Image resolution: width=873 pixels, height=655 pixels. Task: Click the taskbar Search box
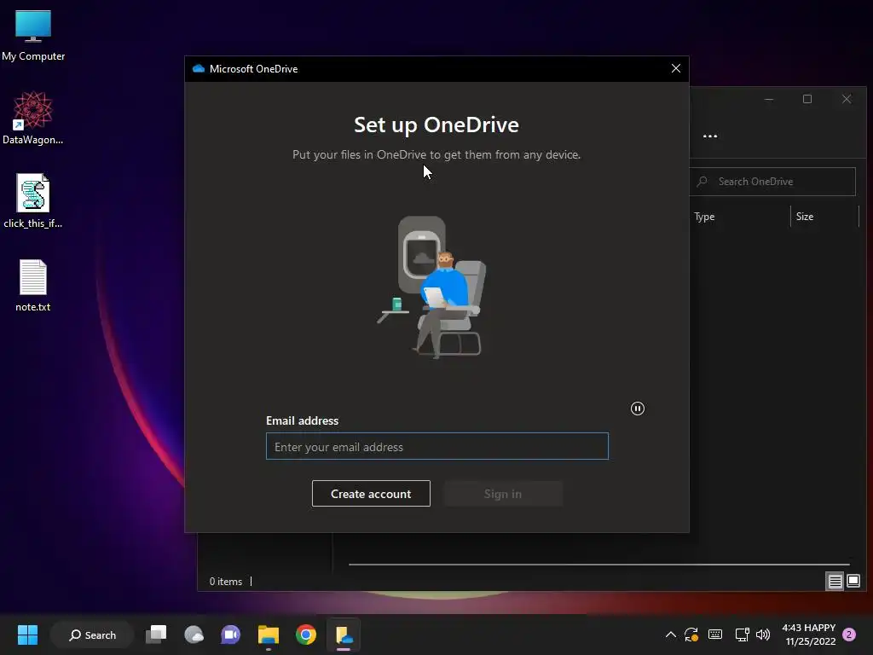pyautogui.click(x=92, y=635)
